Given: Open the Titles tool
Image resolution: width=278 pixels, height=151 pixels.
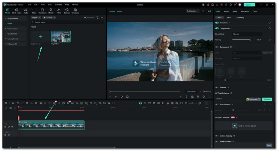Looking at the screenshot, I should 34,11.
